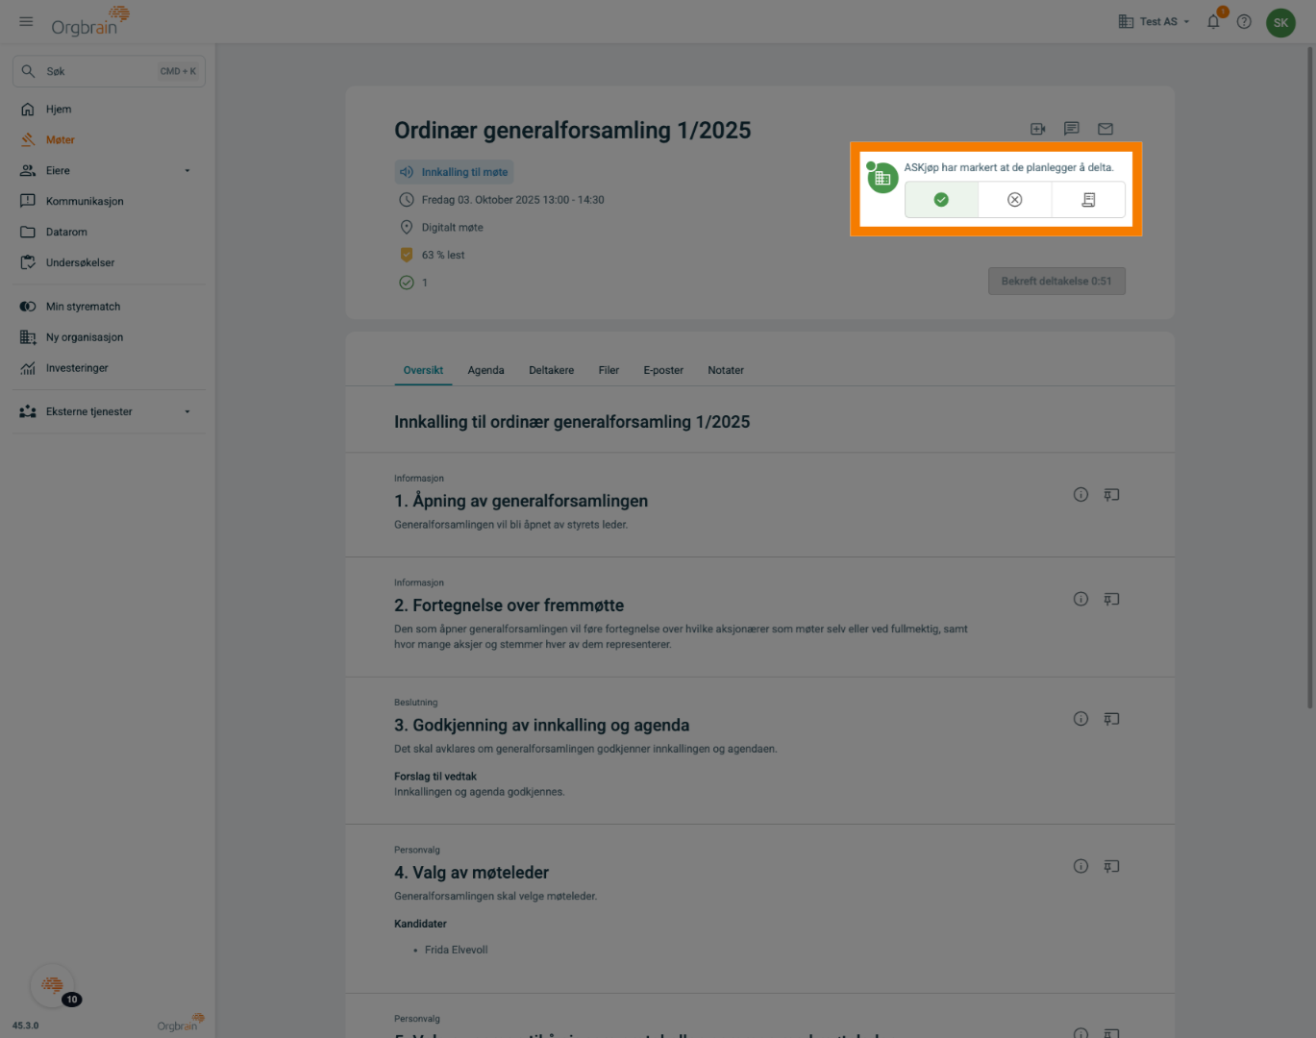Open the meeting chat comments icon
Viewport: 1316px width, 1038px height.
pyautogui.click(x=1071, y=129)
